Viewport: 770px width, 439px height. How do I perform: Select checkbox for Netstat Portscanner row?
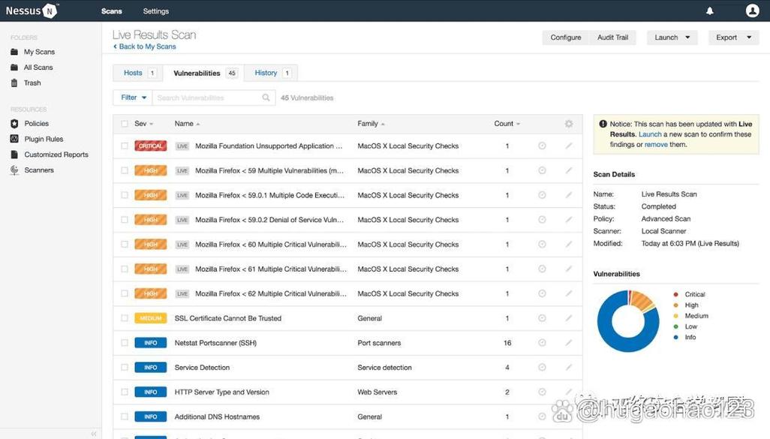tap(125, 343)
